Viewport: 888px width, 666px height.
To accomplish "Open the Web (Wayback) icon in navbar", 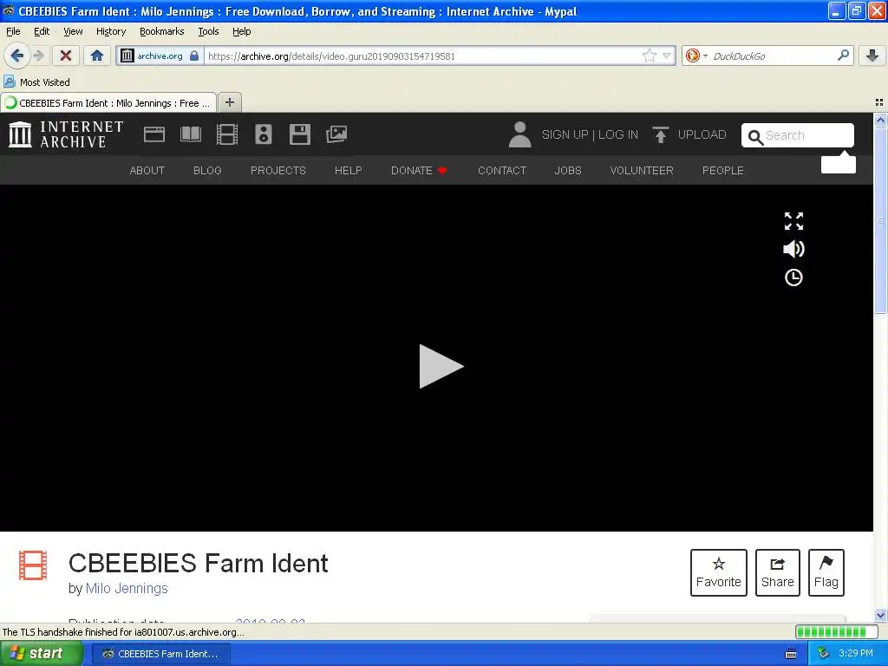I will point(154,134).
